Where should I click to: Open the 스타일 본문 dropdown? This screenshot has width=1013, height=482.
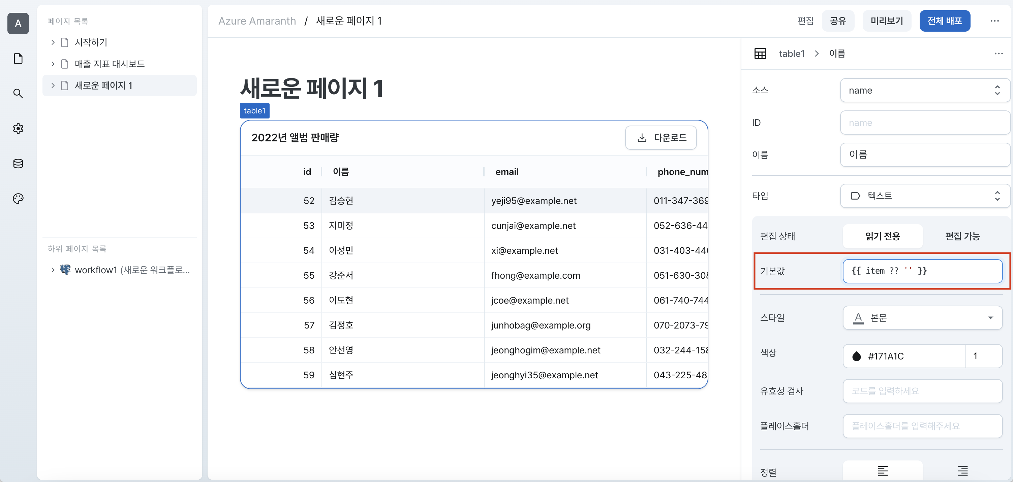(922, 317)
